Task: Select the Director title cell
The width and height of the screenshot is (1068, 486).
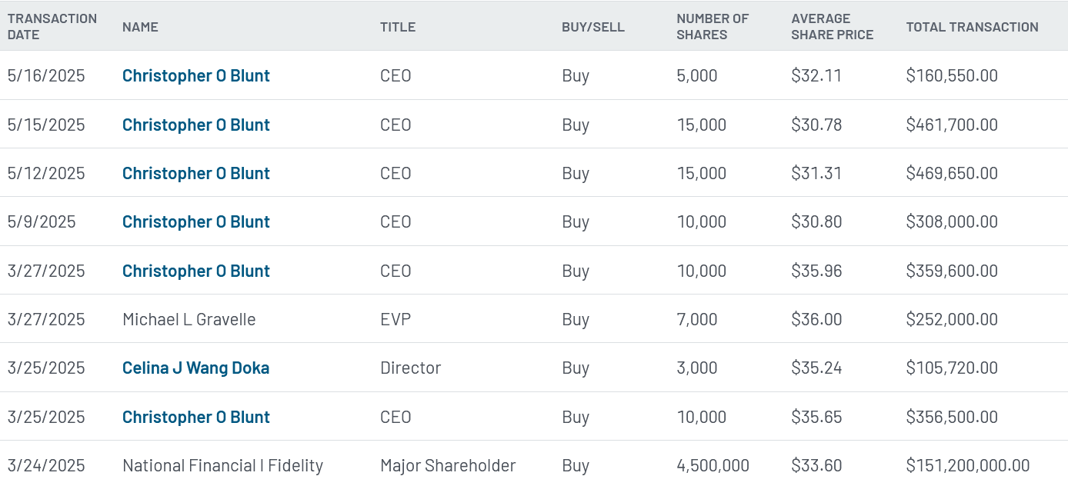Action: pyautogui.click(x=410, y=368)
